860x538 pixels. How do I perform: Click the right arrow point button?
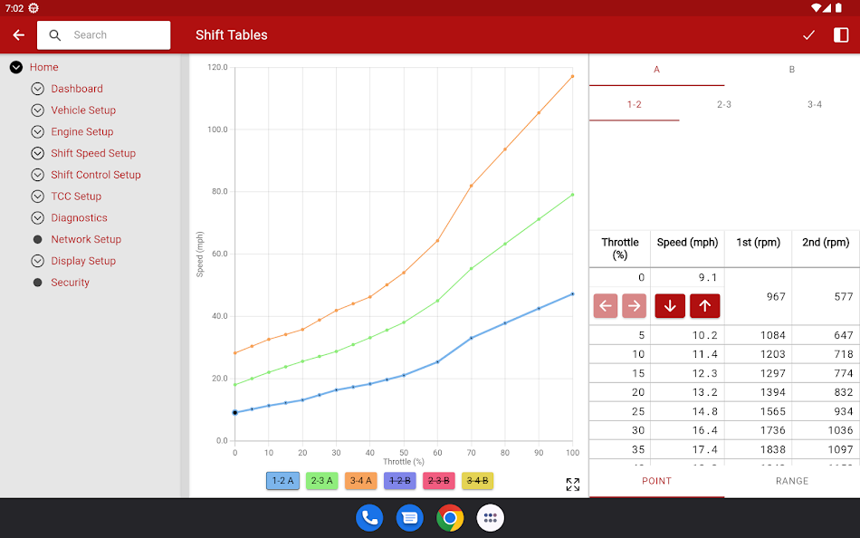click(635, 306)
